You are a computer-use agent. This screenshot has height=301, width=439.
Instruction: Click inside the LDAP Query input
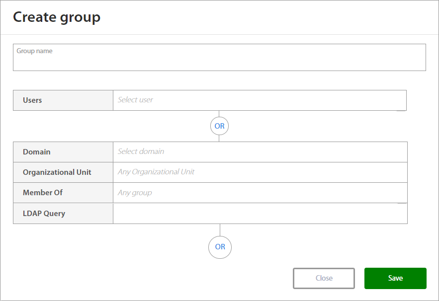click(x=260, y=214)
